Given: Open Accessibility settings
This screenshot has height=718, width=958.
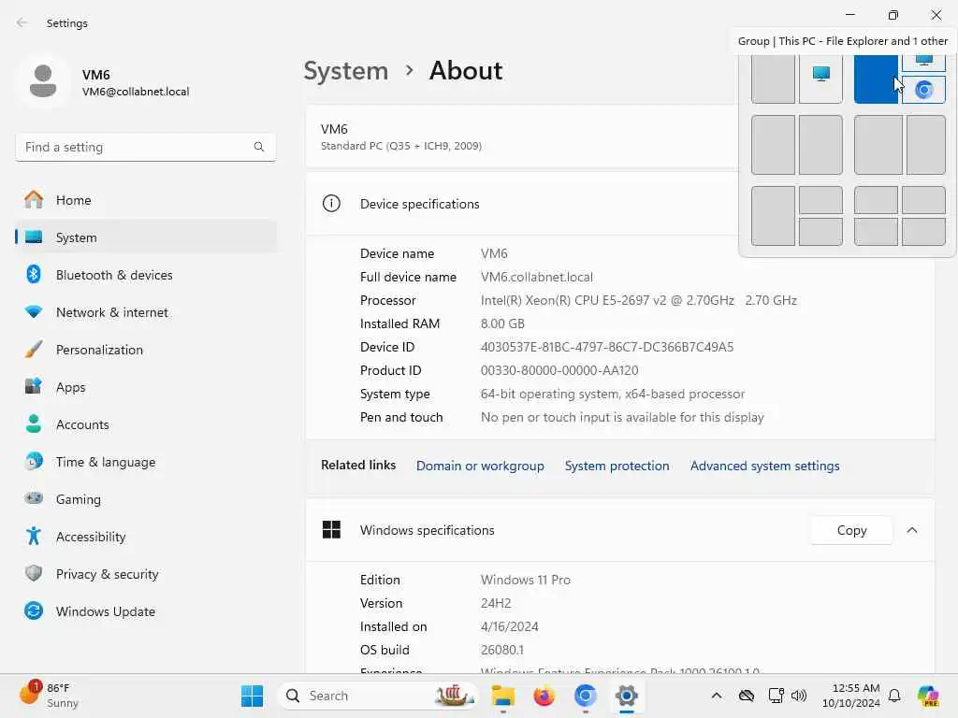Looking at the screenshot, I should point(145,537).
